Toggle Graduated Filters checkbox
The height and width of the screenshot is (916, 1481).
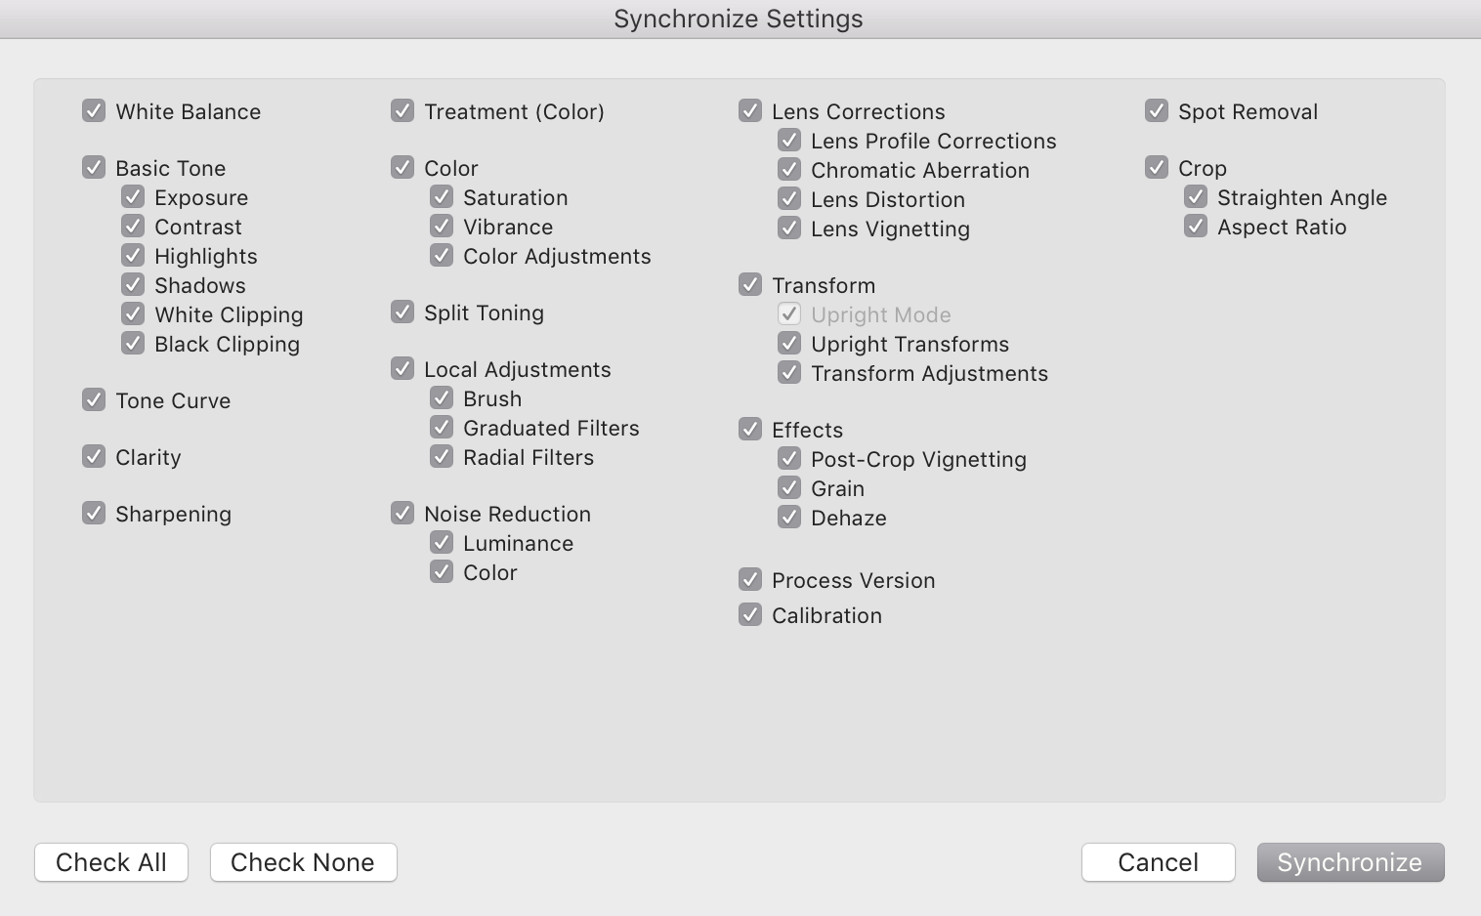pyautogui.click(x=442, y=427)
